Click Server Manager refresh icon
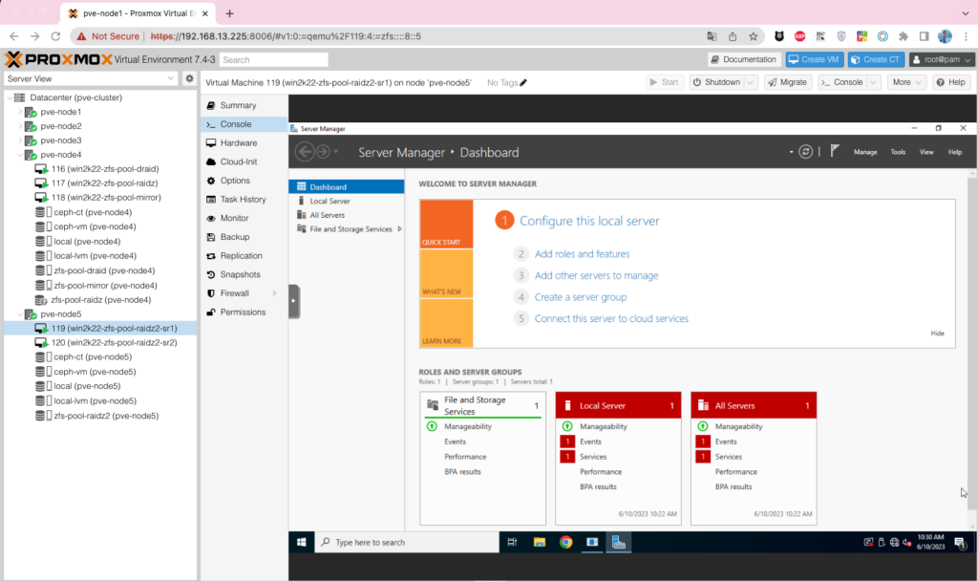This screenshot has width=978, height=582. click(806, 152)
